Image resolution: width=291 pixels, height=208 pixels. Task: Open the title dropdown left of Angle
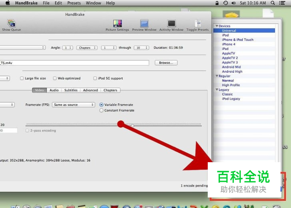[23, 47]
